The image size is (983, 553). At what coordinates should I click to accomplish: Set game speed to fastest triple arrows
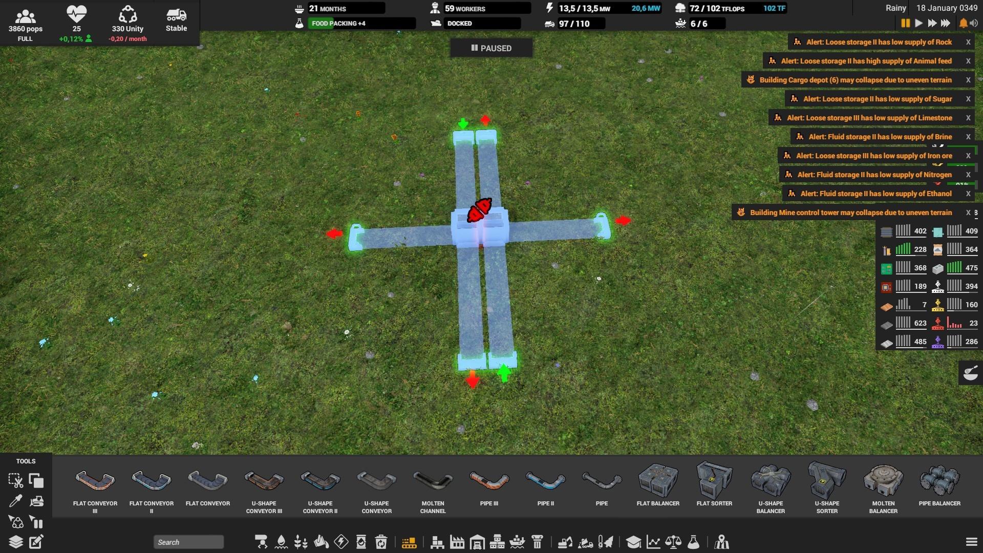tap(946, 23)
